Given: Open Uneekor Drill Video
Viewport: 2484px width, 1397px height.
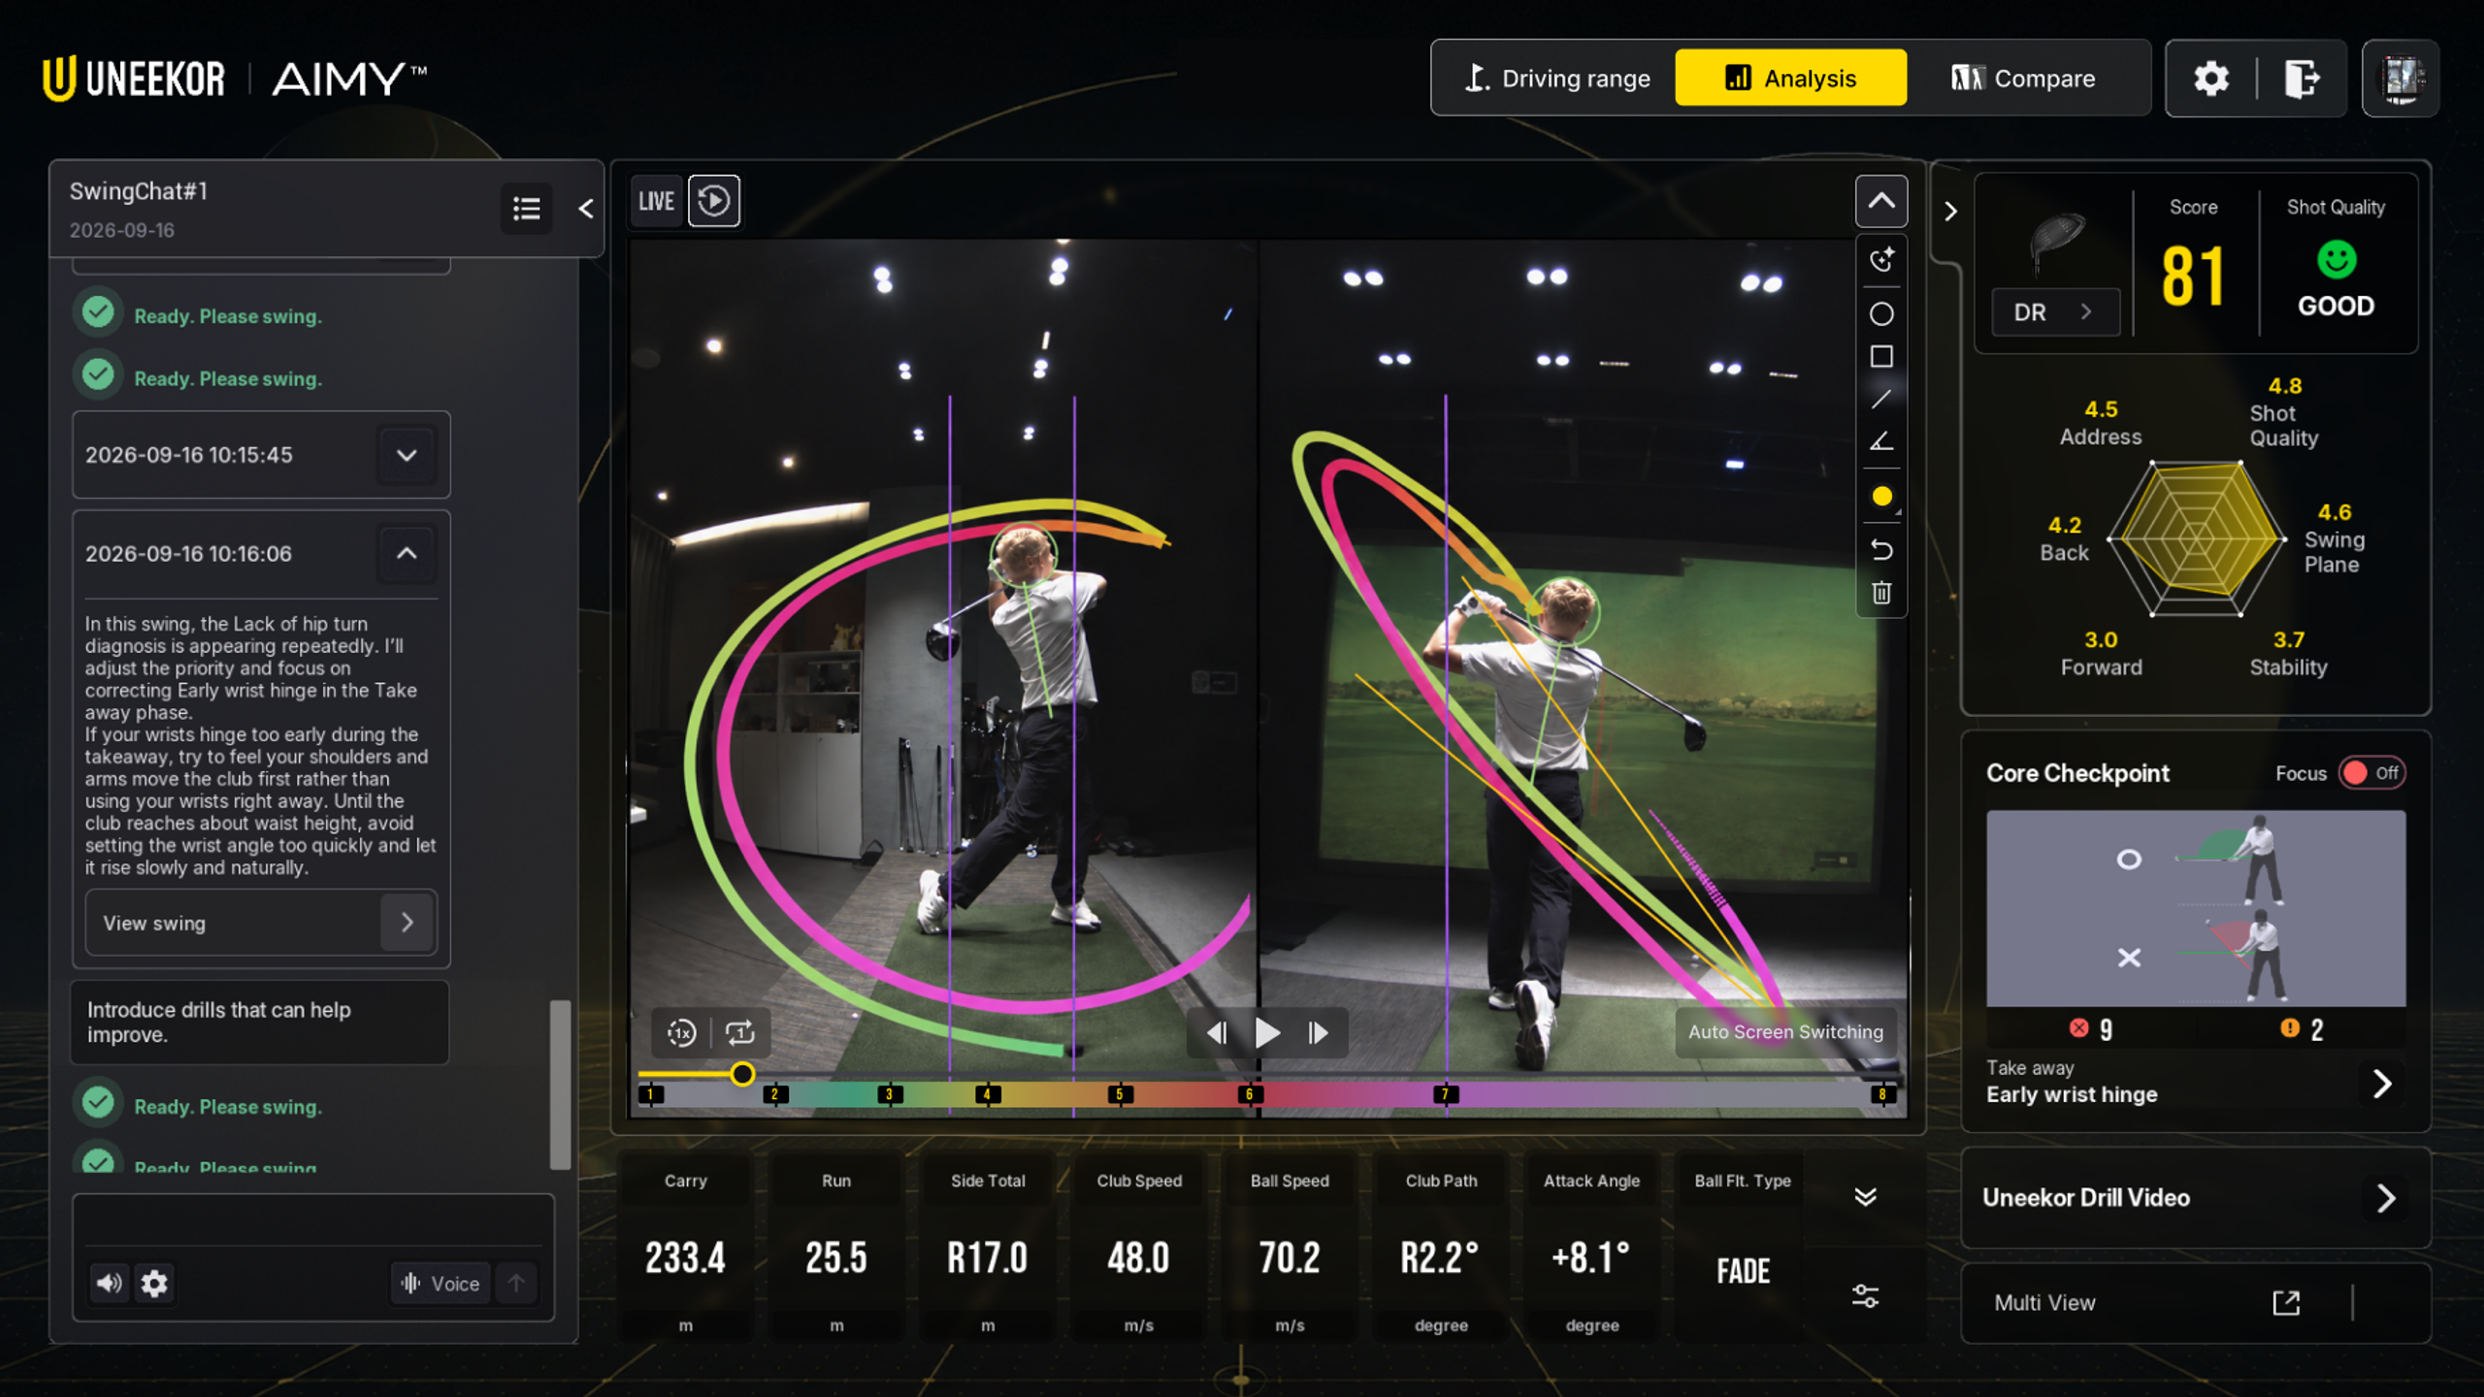Looking at the screenshot, I should (x=2195, y=1198).
